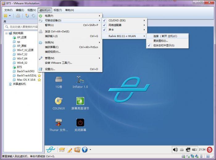The height and width of the screenshot is (160, 216).
Task: Open the 视图(V) menu
Action: pos(31,10)
